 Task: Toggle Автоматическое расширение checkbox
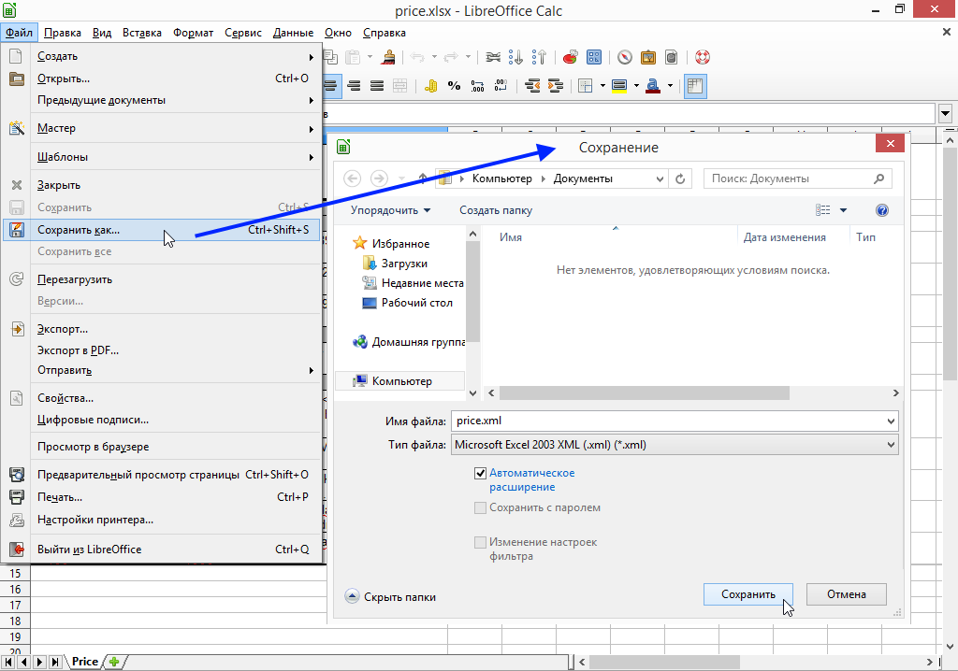(480, 473)
